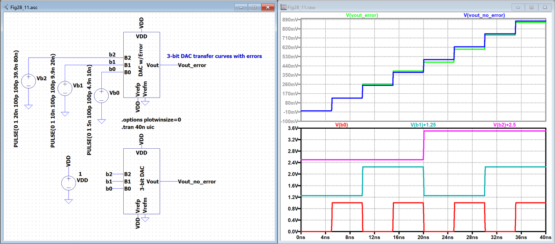Screen dimensions: 555x244
Task: Click the Vout_error net label
Action: (x=192, y=65)
